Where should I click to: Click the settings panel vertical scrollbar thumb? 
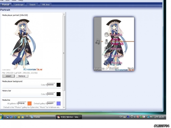64,53
